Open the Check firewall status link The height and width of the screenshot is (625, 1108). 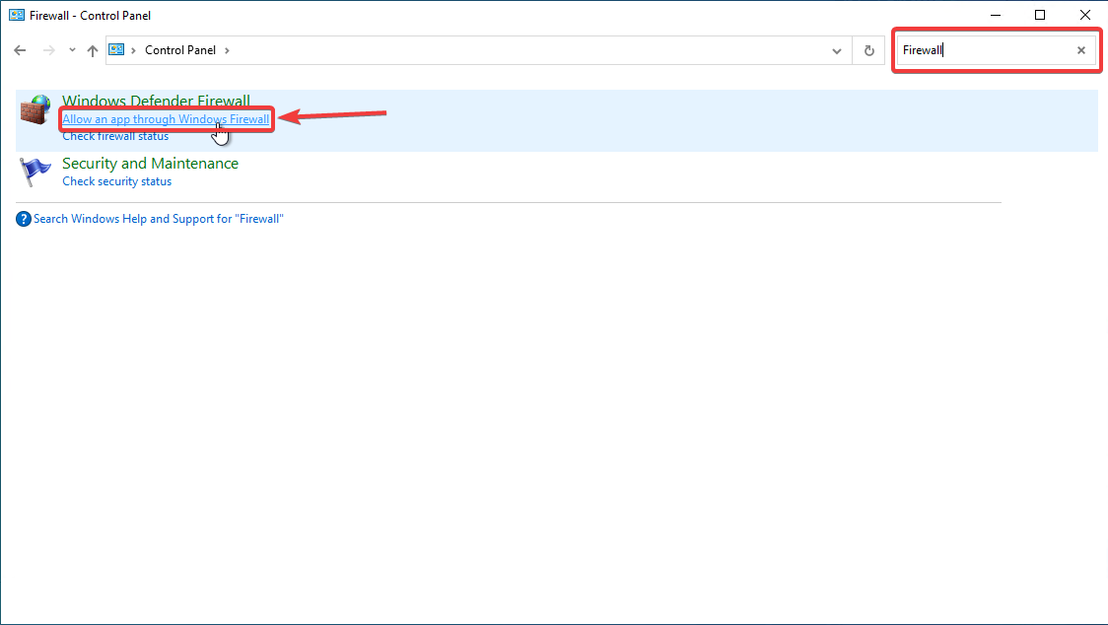(116, 136)
